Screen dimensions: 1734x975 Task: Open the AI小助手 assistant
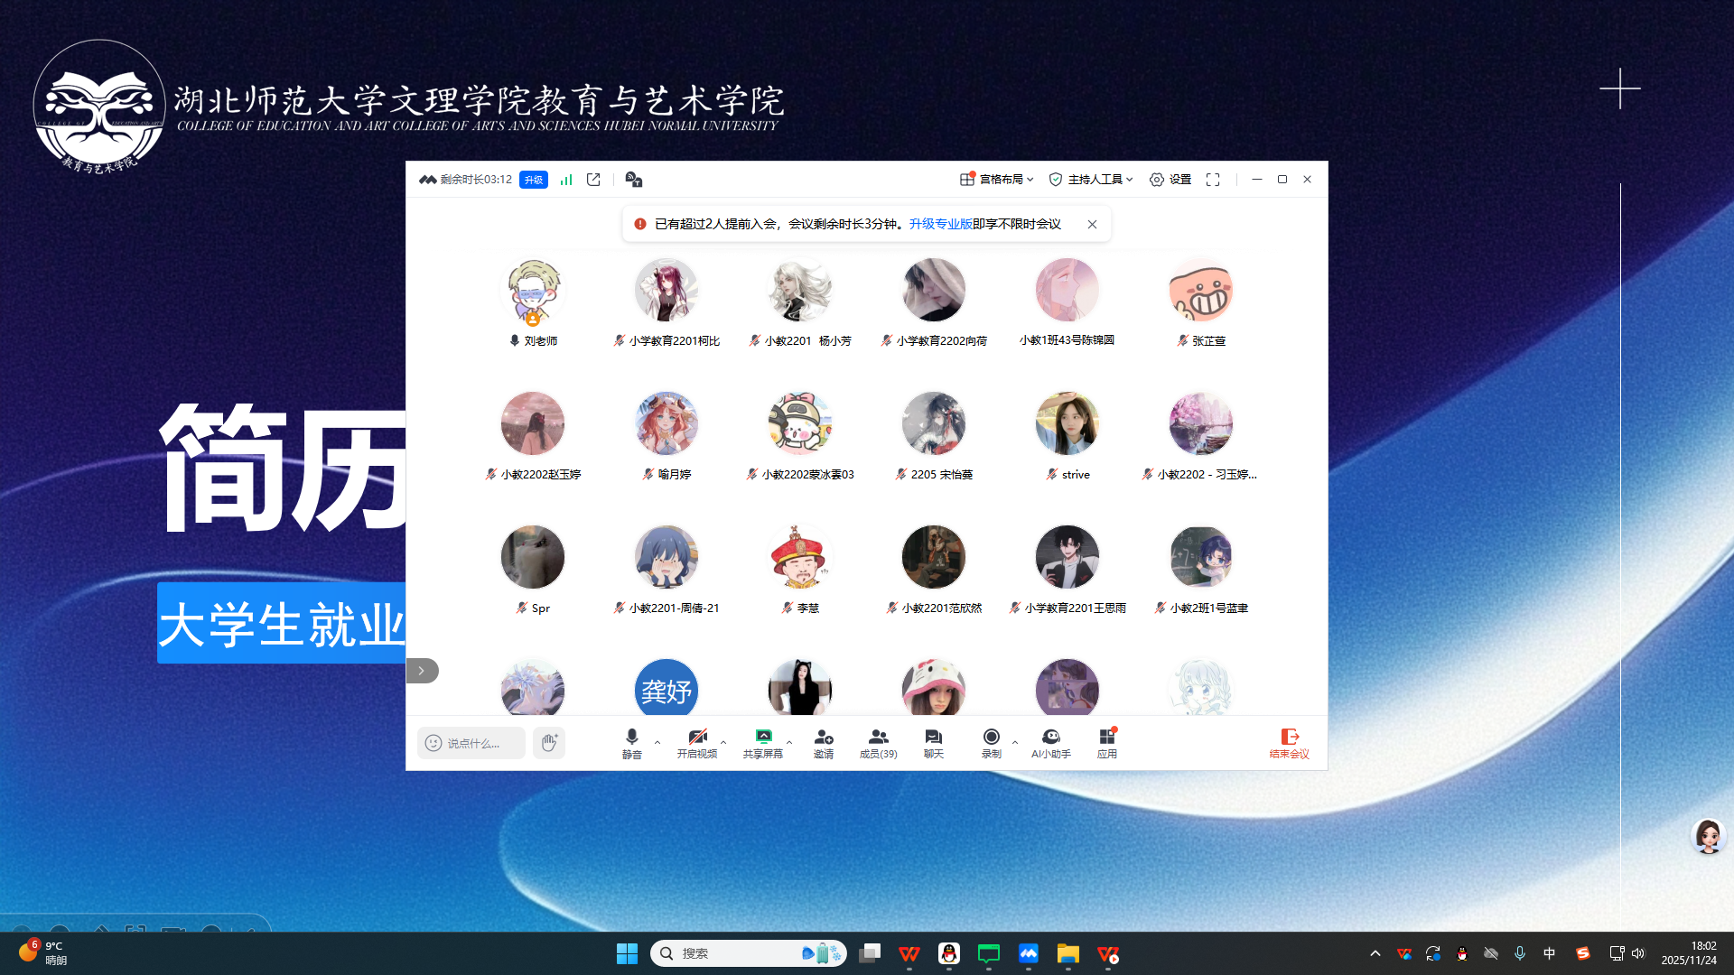(x=1050, y=742)
